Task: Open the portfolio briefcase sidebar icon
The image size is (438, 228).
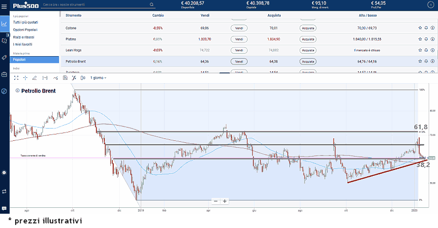Action: point(4,74)
